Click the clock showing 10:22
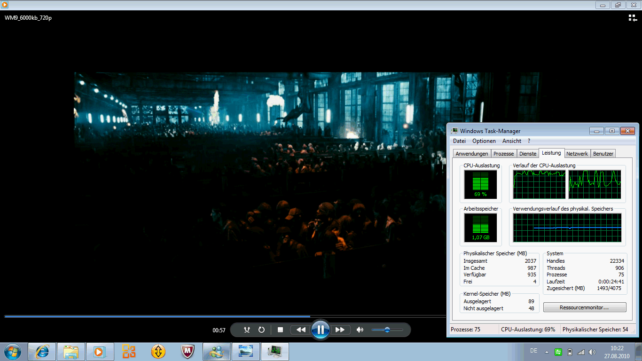The image size is (642, 361). pyautogui.click(x=617, y=348)
